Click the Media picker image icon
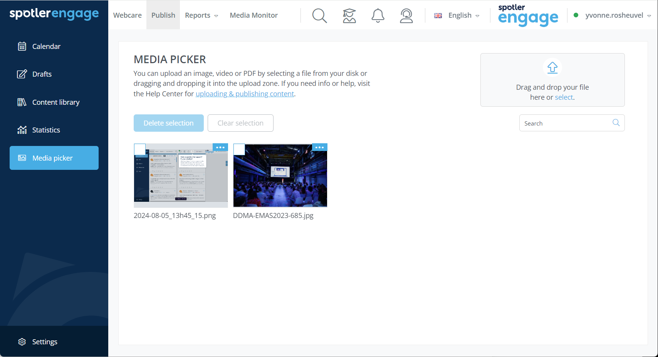This screenshot has width=658, height=357. tap(22, 158)
